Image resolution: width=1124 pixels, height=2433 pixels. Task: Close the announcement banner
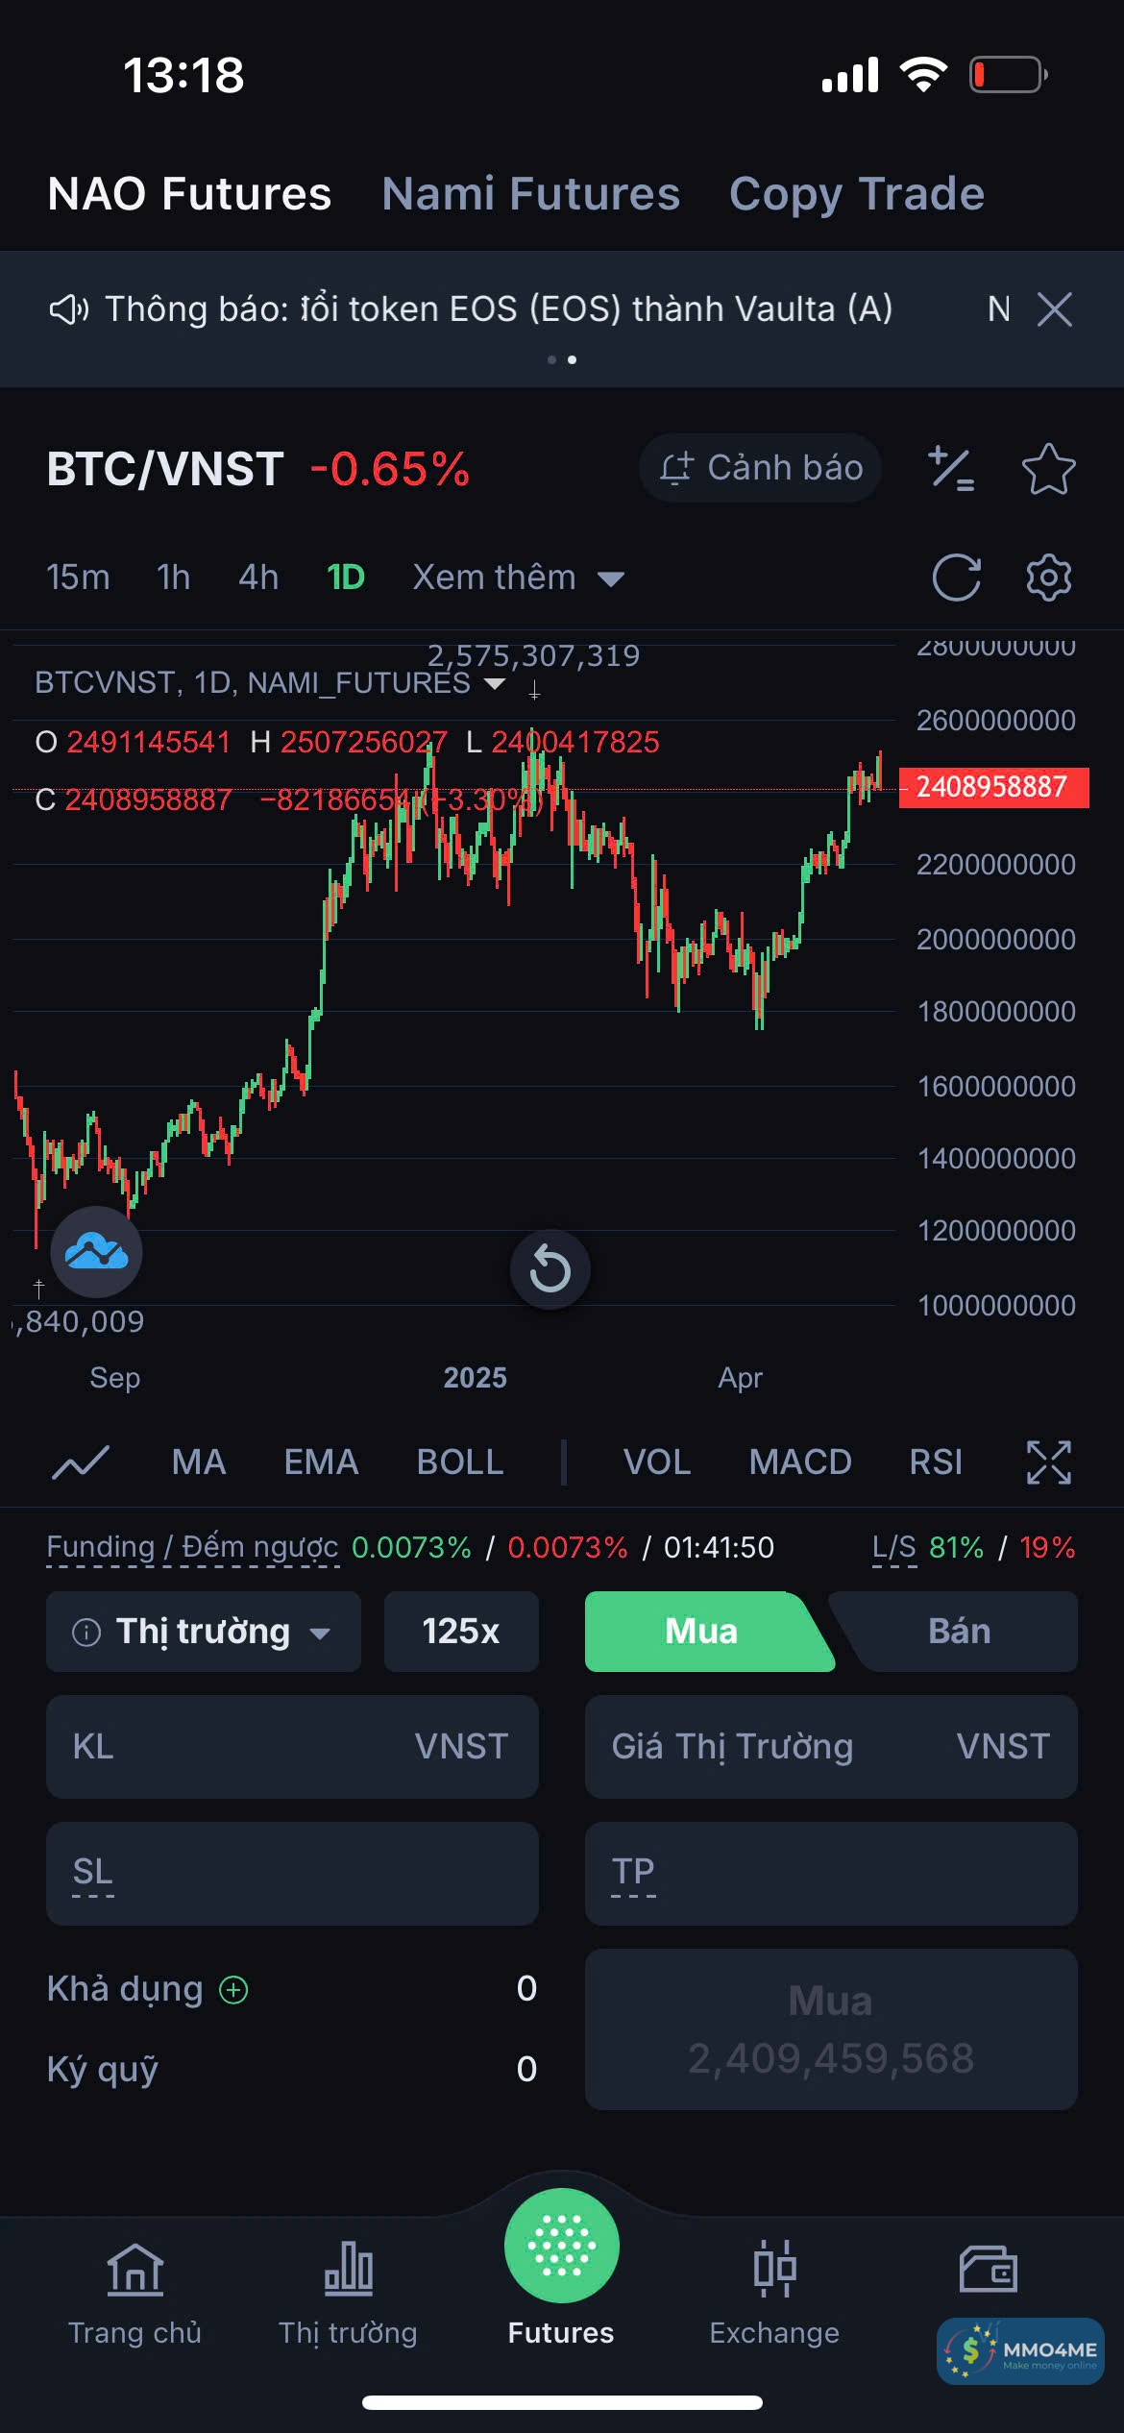(1055, 309)
